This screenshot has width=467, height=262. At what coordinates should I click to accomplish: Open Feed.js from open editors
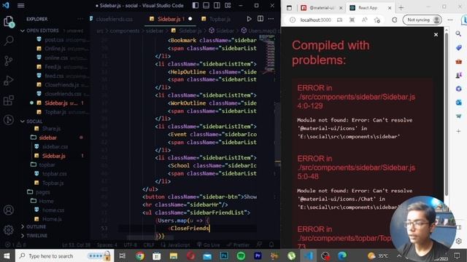(x=53, y=67)
